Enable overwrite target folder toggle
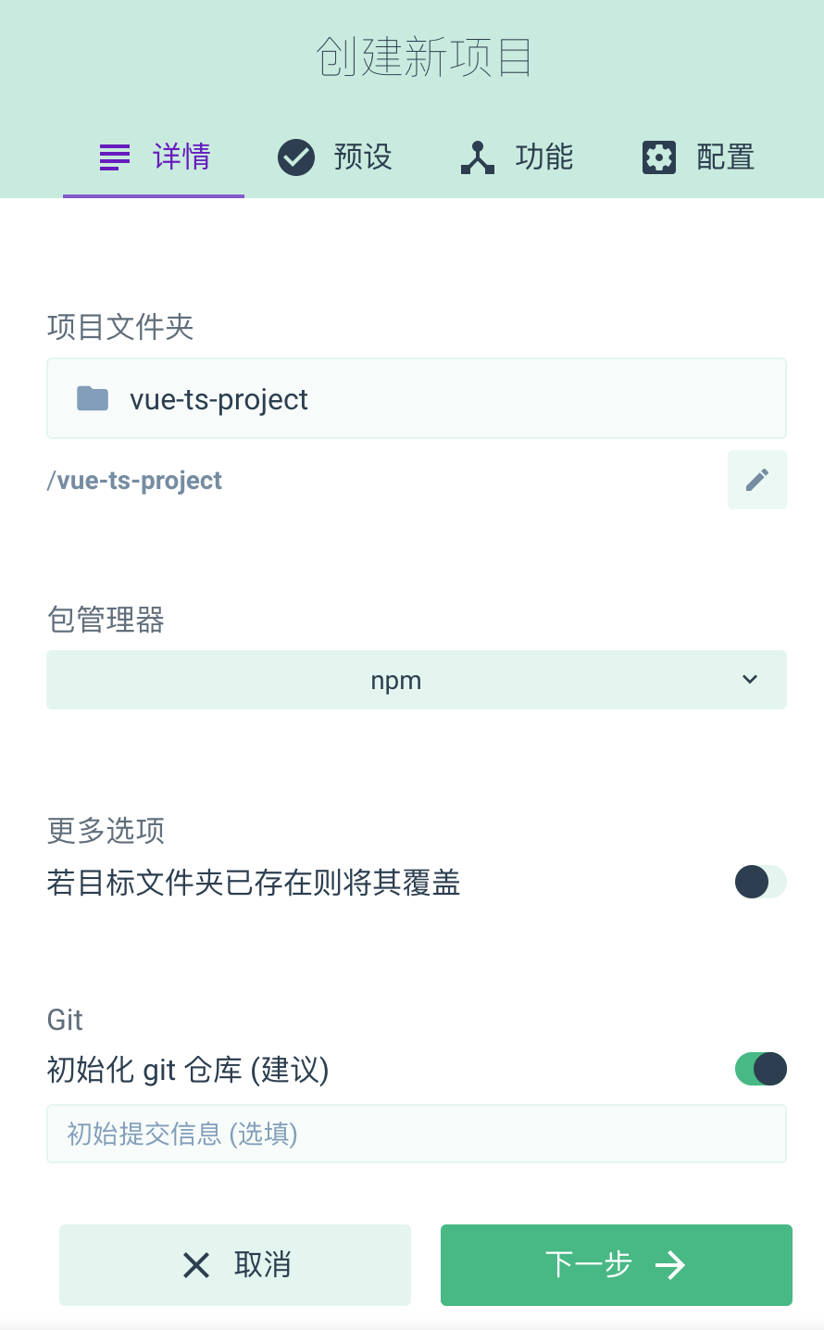This screenshot has width=824, height=1330. tap(760, 882)
